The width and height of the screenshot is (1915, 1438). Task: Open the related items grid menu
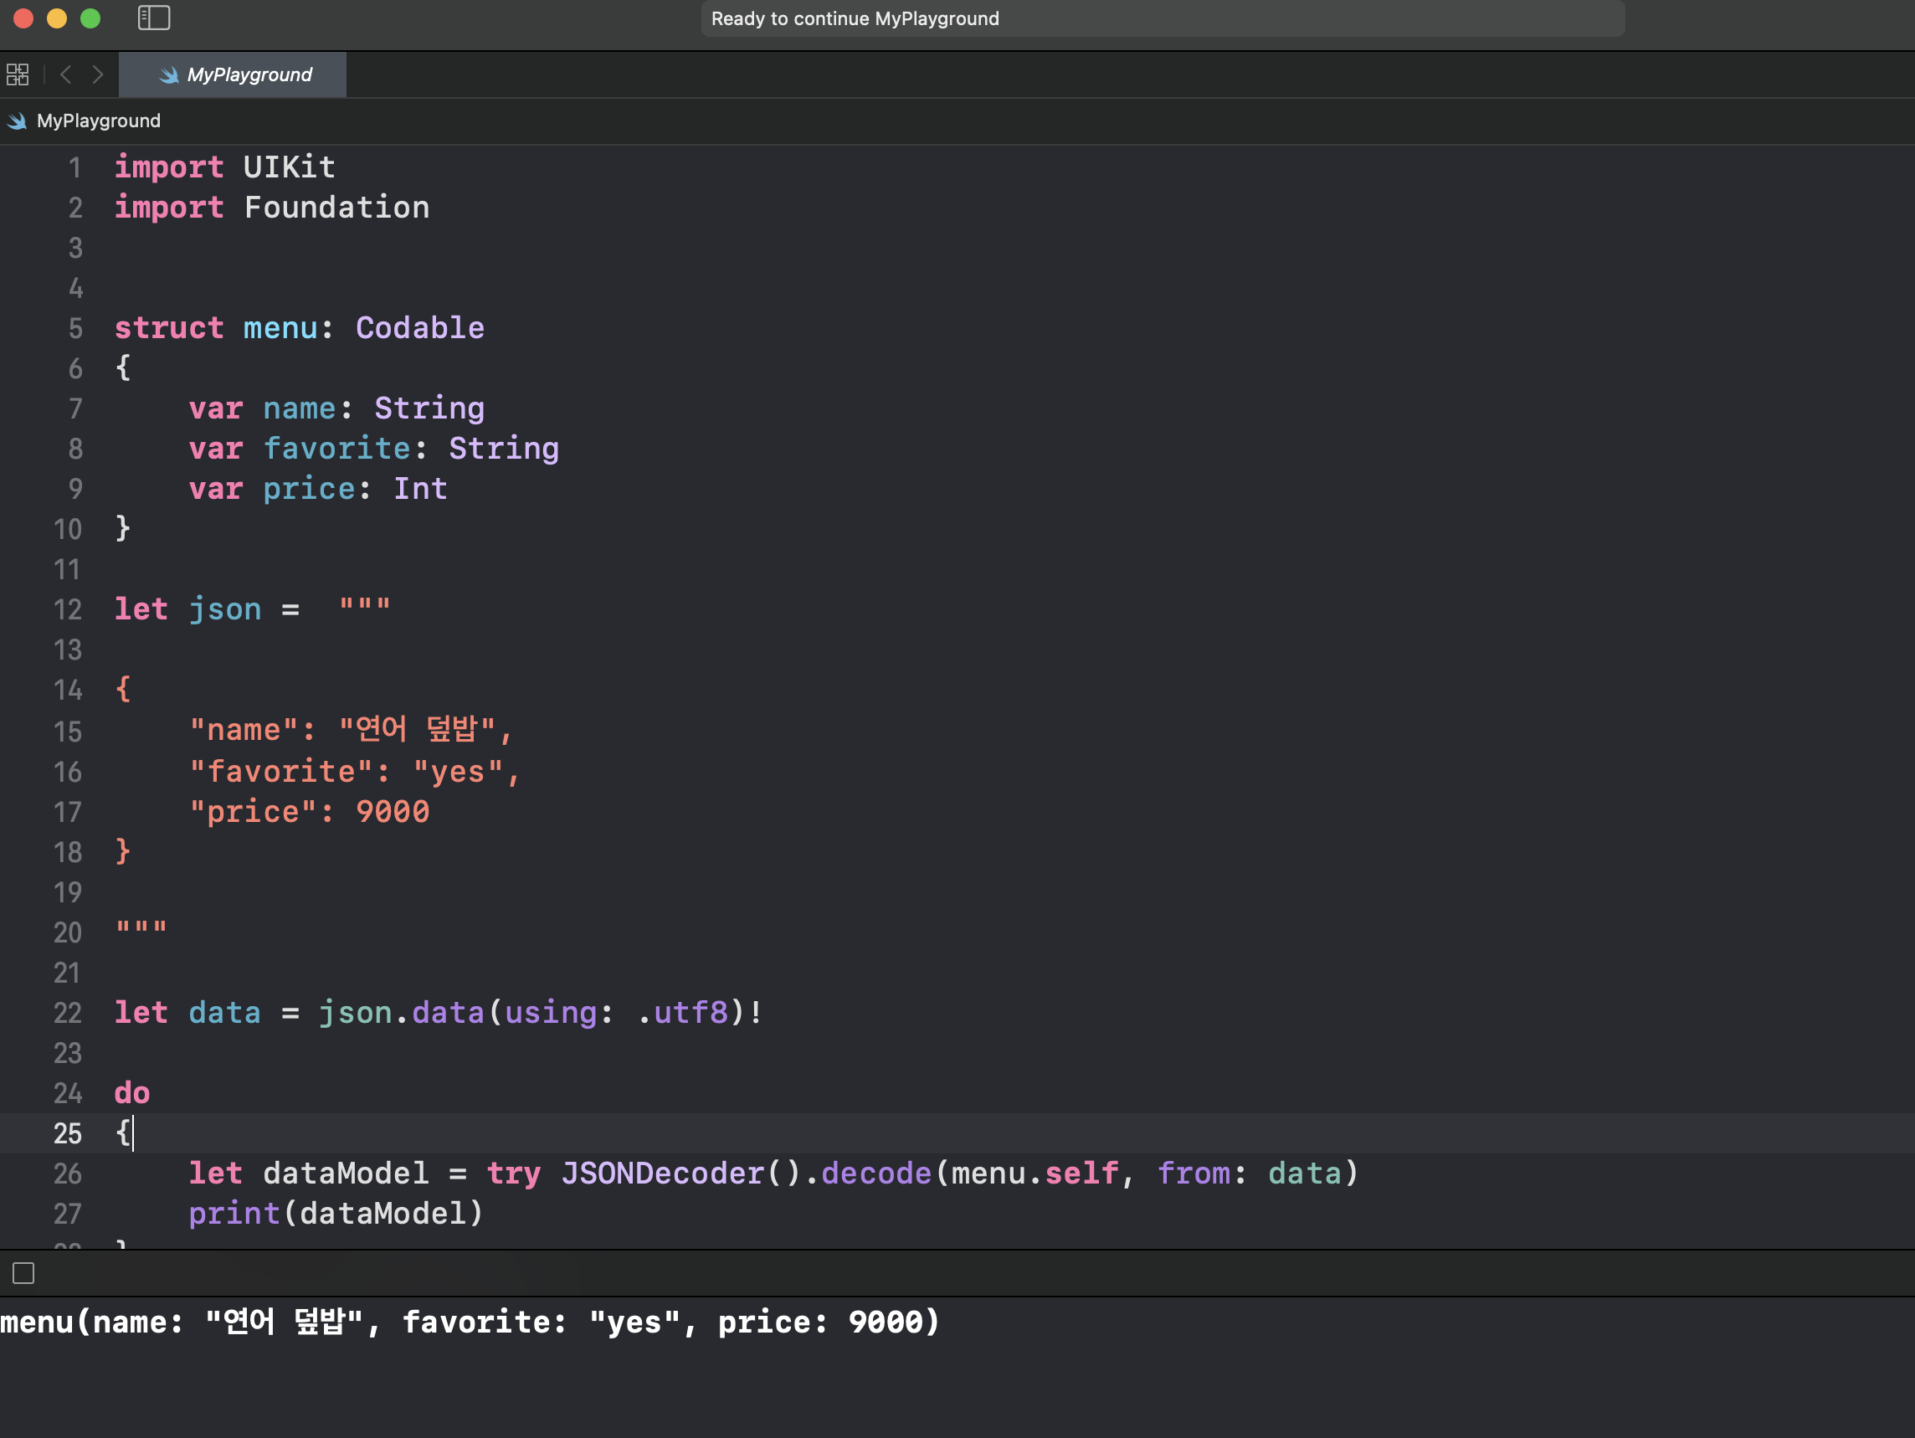18,74
